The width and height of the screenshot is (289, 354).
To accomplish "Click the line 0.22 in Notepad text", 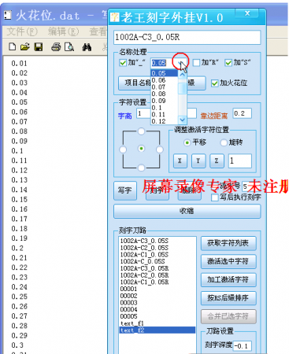I will click(x=19, y=267).
